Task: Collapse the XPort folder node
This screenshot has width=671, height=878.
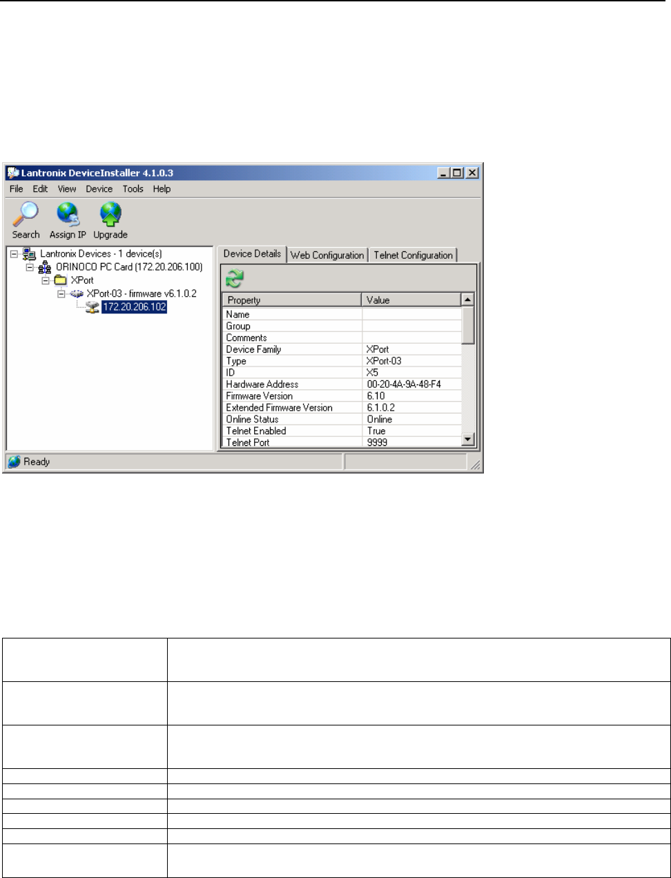Action: 46,280
